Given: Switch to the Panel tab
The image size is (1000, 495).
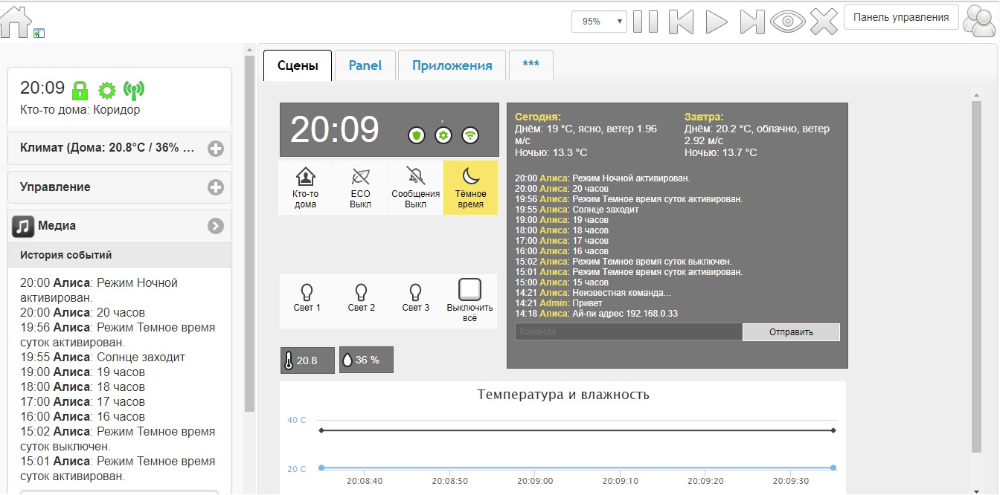Looking at the screenshot, I should click(x=365, y=65).
